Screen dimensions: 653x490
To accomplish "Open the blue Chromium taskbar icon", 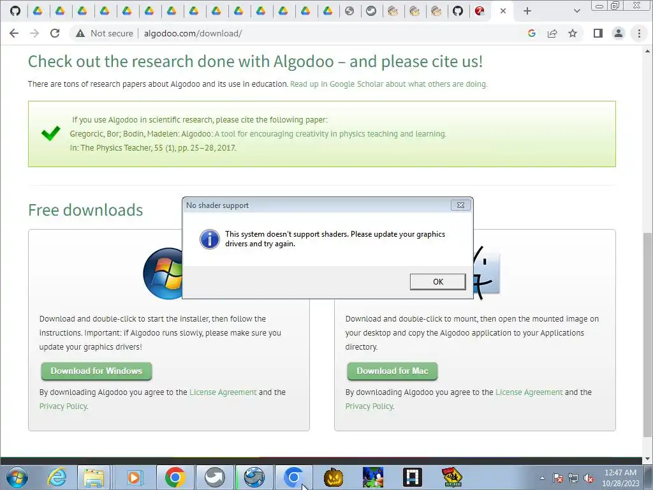I will click(x=293, y=477).
